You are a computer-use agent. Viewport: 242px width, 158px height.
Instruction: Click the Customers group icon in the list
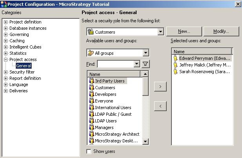91,87
